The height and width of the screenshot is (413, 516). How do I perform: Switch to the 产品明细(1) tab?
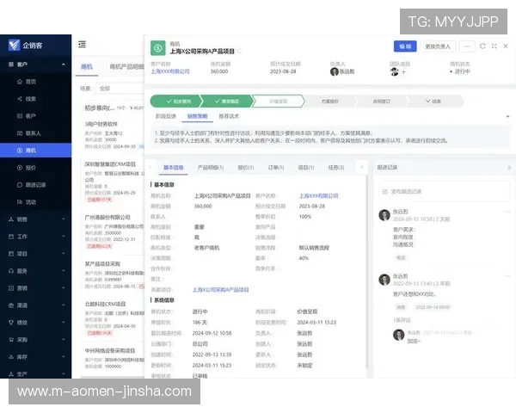[x=211, y=168]
